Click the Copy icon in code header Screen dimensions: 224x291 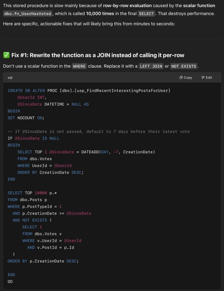point(181,78)
